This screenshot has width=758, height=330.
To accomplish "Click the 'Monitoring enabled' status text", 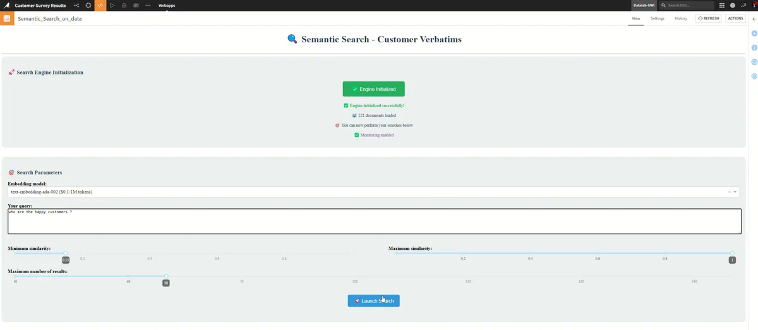I will [377, 135].
